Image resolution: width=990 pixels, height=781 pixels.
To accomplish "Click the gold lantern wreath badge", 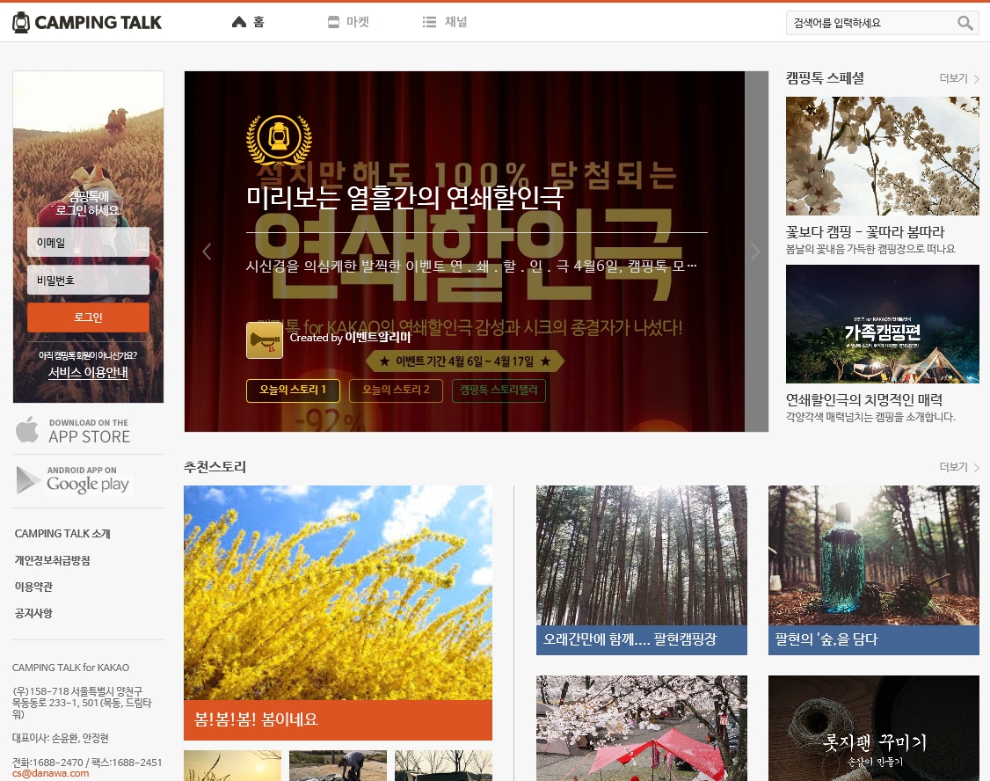I will coord(279,140).
